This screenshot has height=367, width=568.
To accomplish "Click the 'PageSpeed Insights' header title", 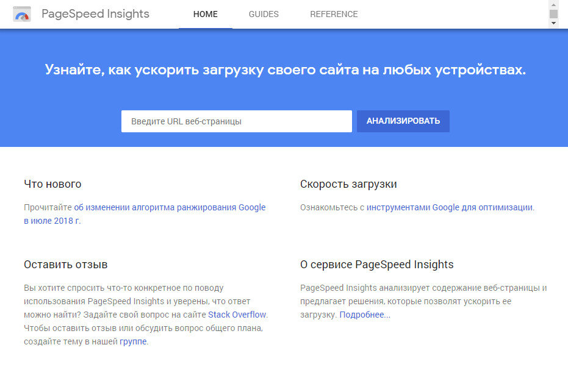I will 95,14.
